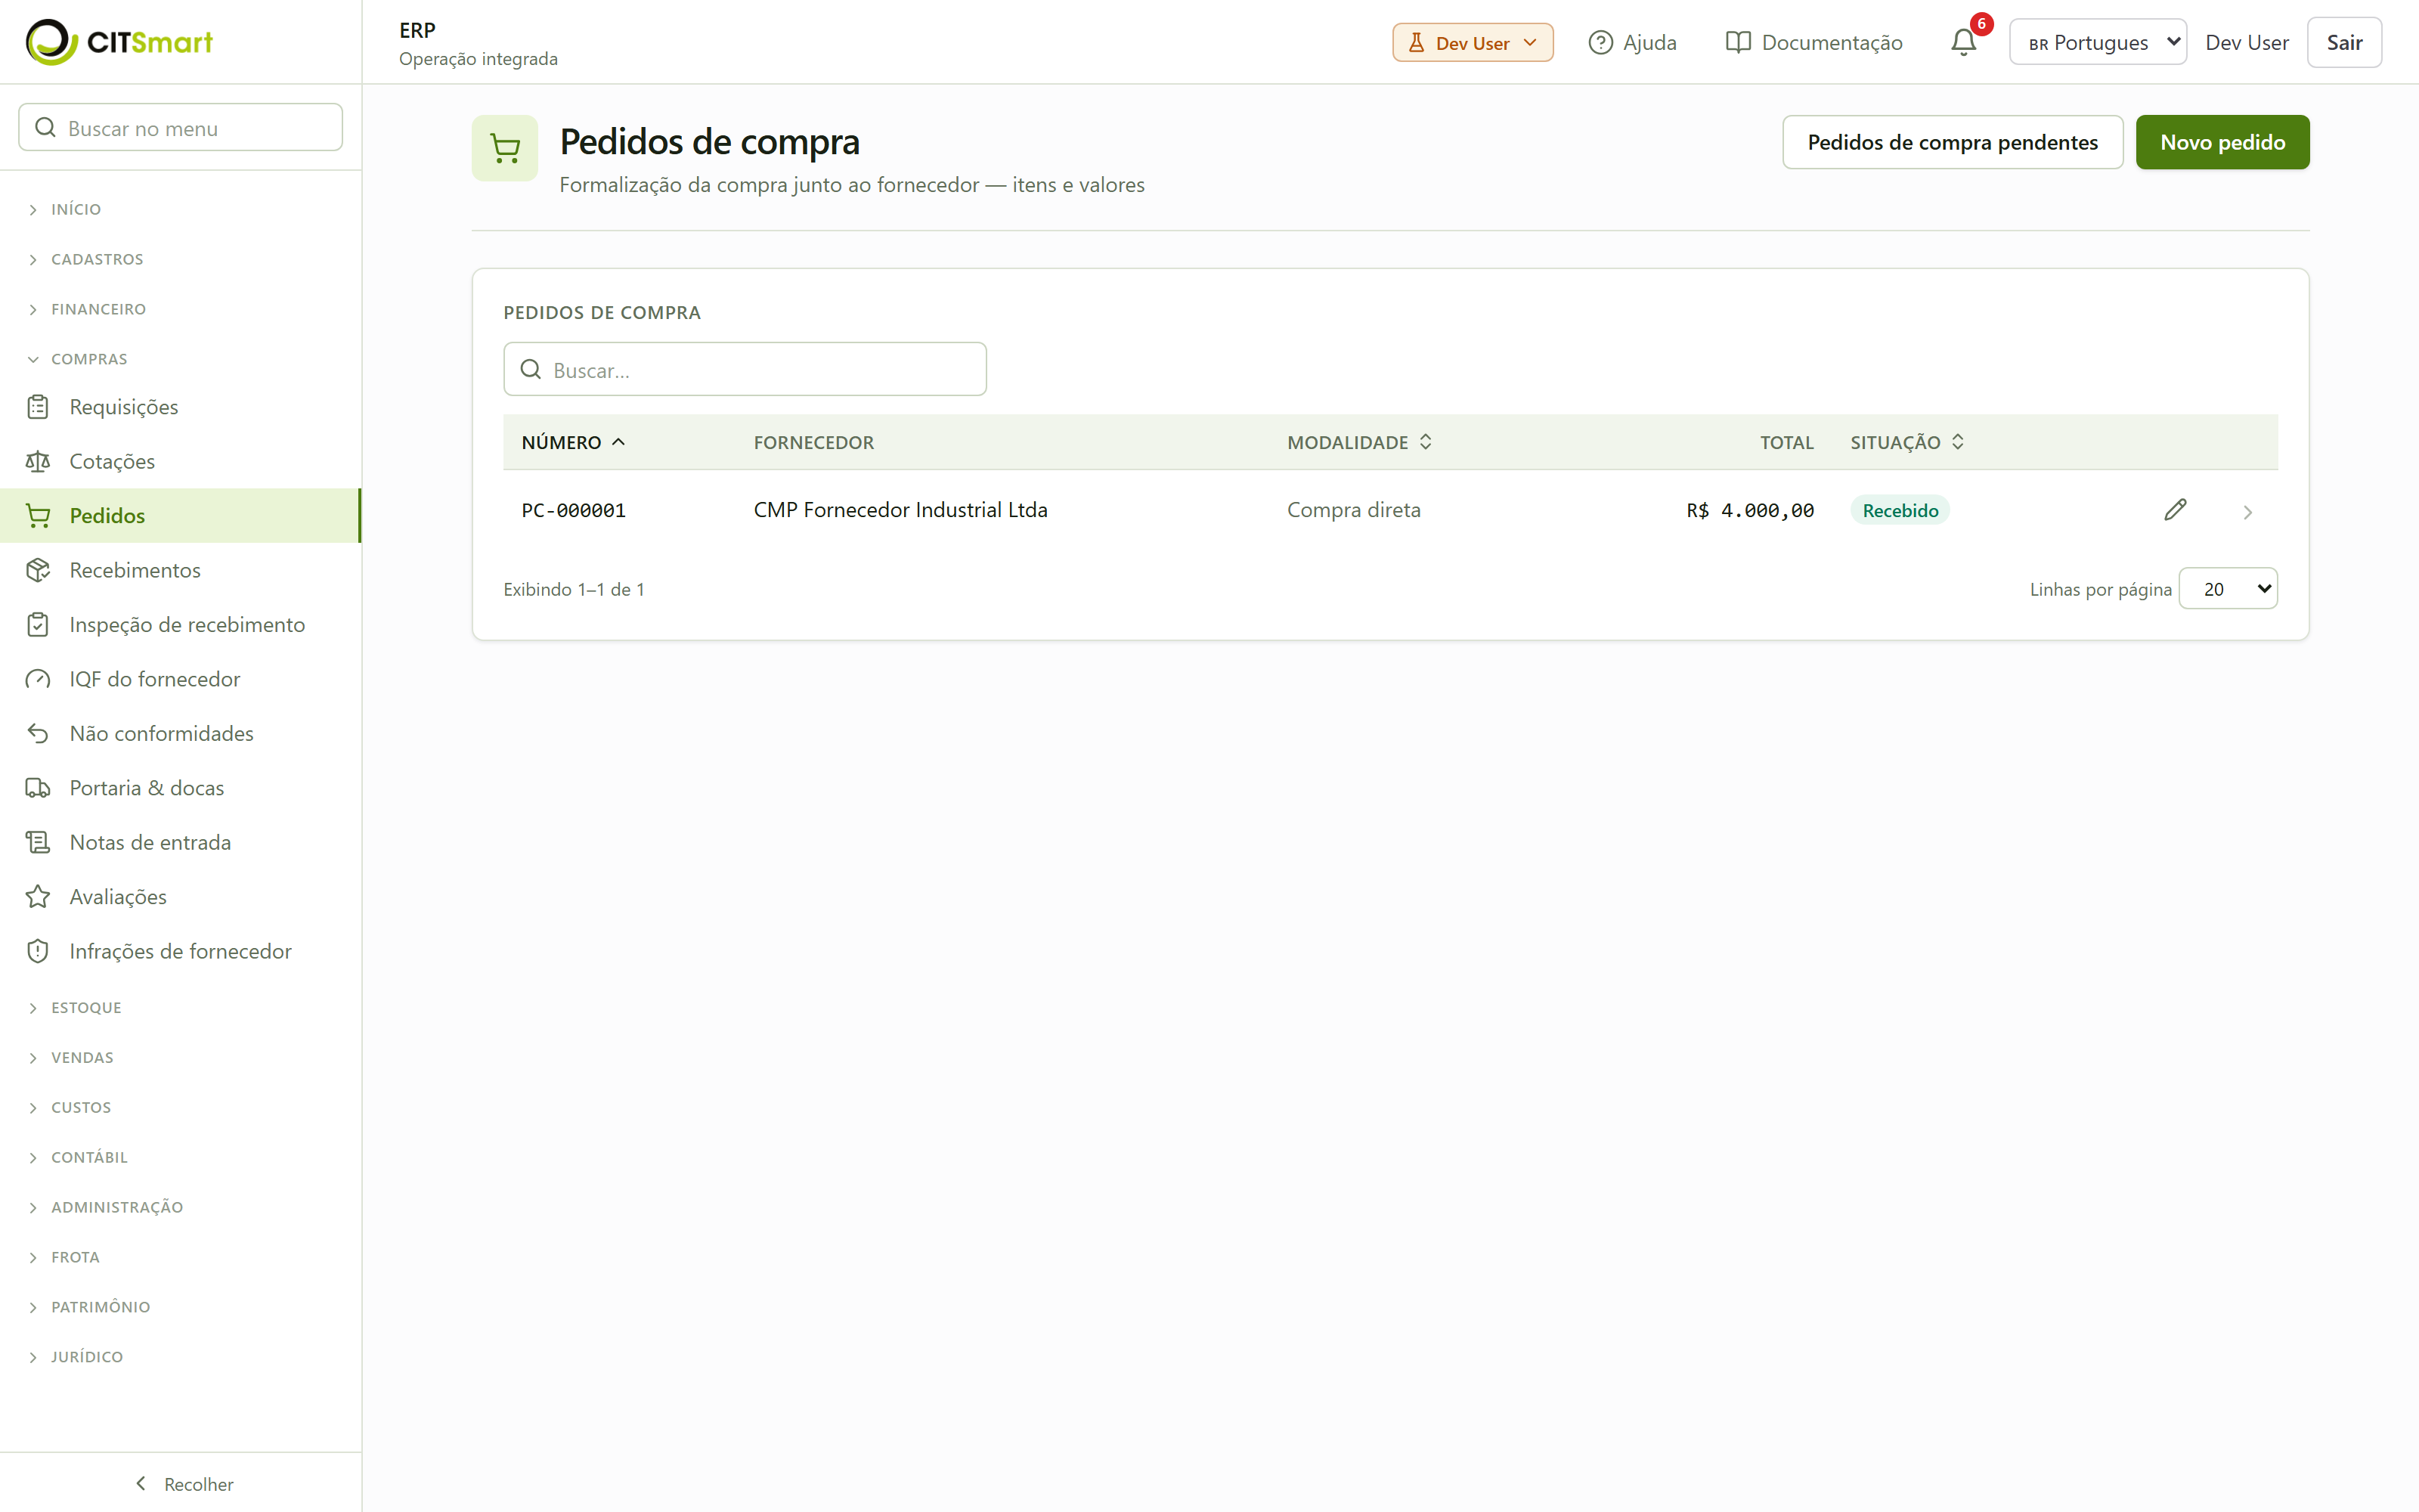The image size is (2419, 1512).
Task: Open the Recebimentos package icon
Action: pyautogui.click(x=38, y=570)
